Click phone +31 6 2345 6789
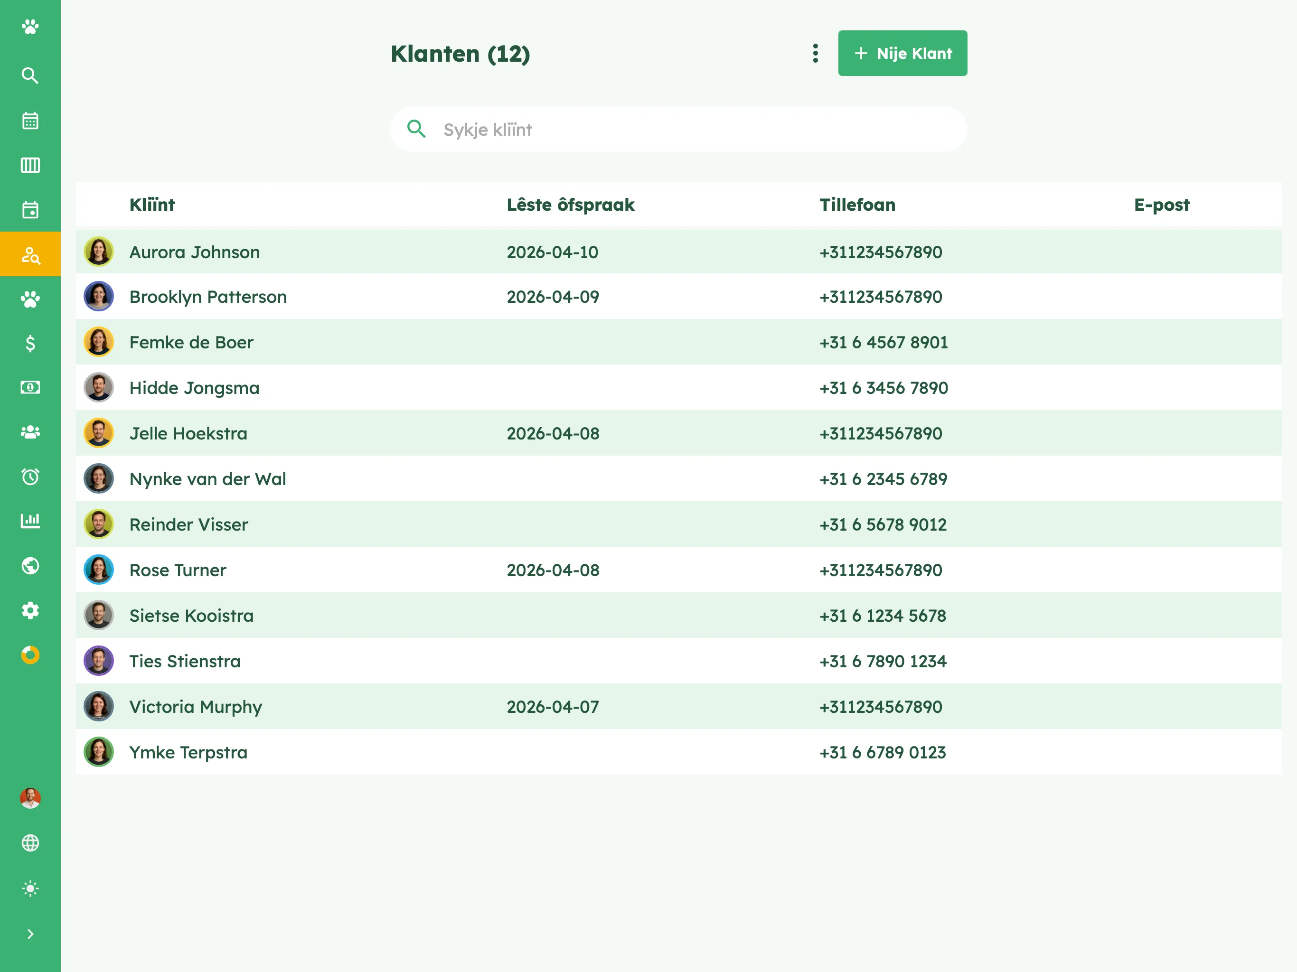Screen dimensions: 1297x972 pos(883,479)
